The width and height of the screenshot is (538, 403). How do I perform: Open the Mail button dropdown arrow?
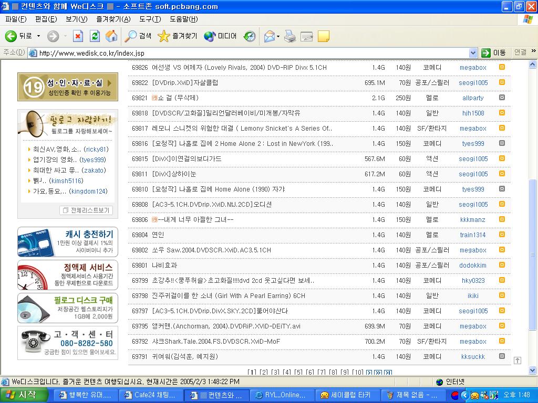coord(278,36)
